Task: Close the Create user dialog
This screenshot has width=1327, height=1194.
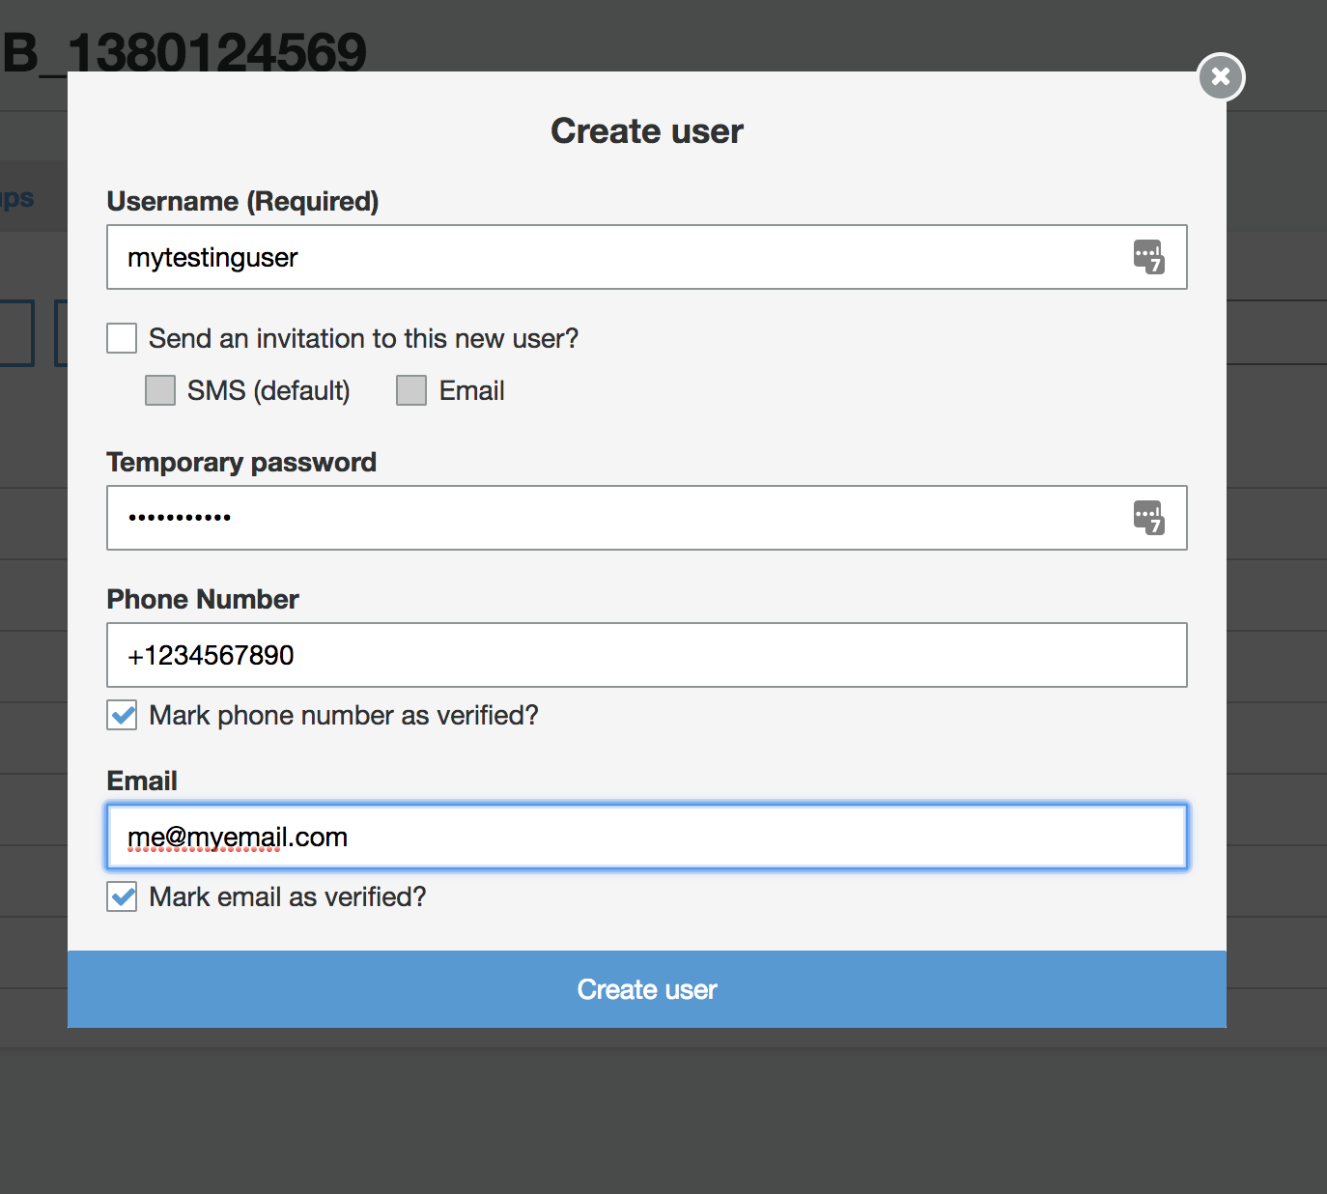Action: click(1221, 76)
